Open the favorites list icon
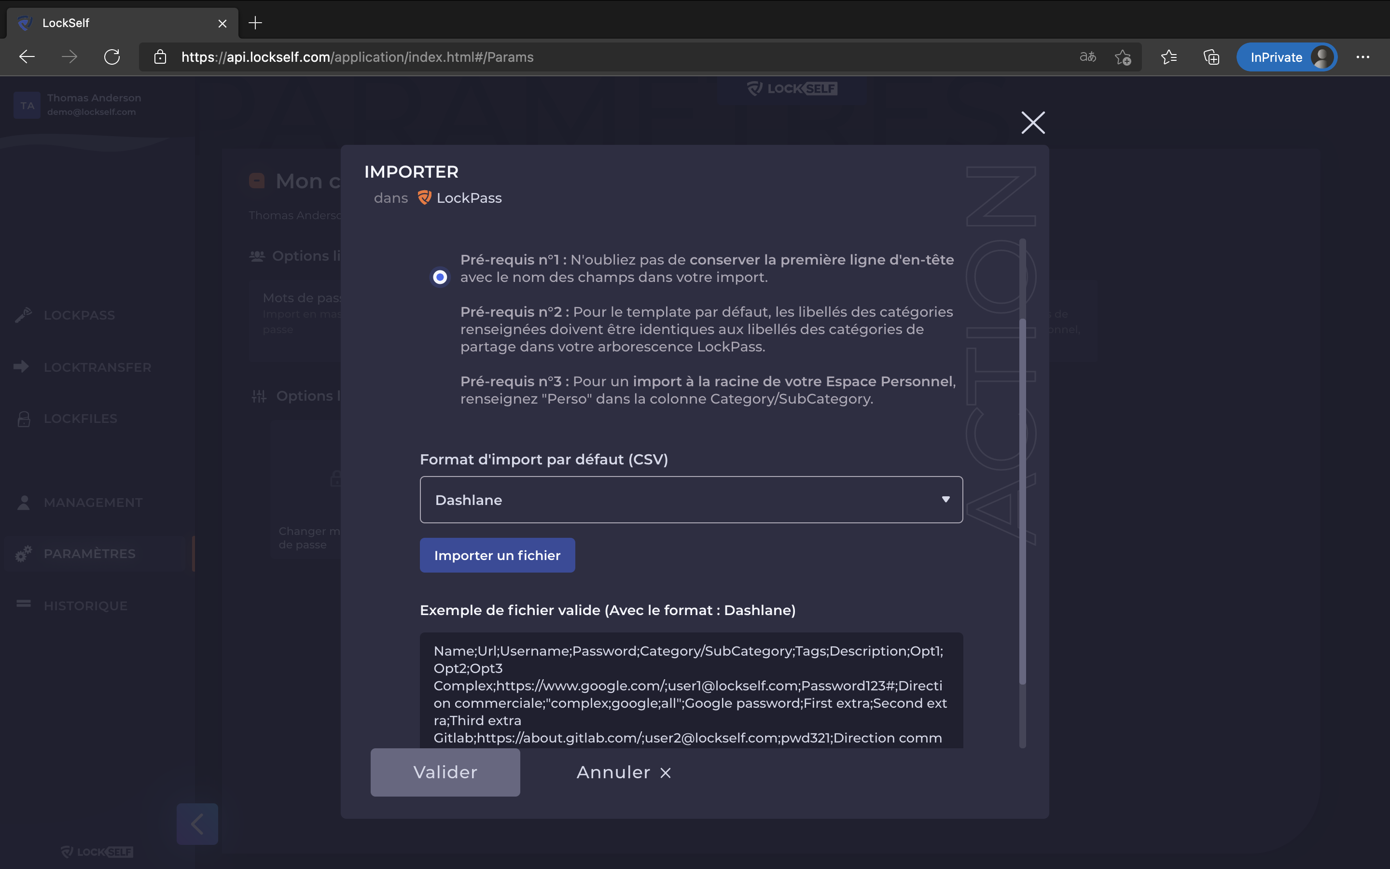The image size is (1390, 869). point(1169,57)
